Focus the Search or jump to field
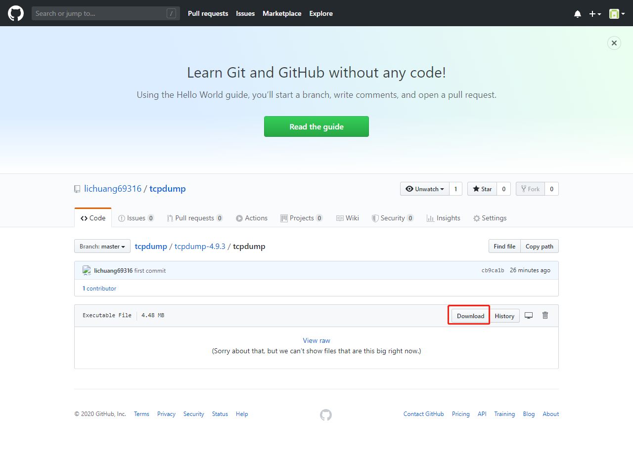The height and width of the screenshot is (456, 633). pos(106,13)
